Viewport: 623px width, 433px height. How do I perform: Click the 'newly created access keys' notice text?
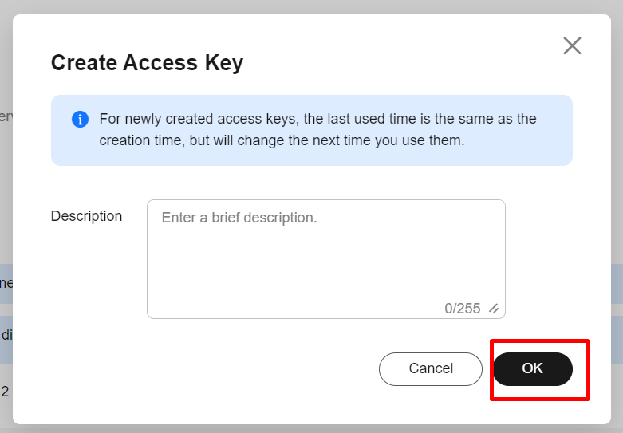[317, 119]
